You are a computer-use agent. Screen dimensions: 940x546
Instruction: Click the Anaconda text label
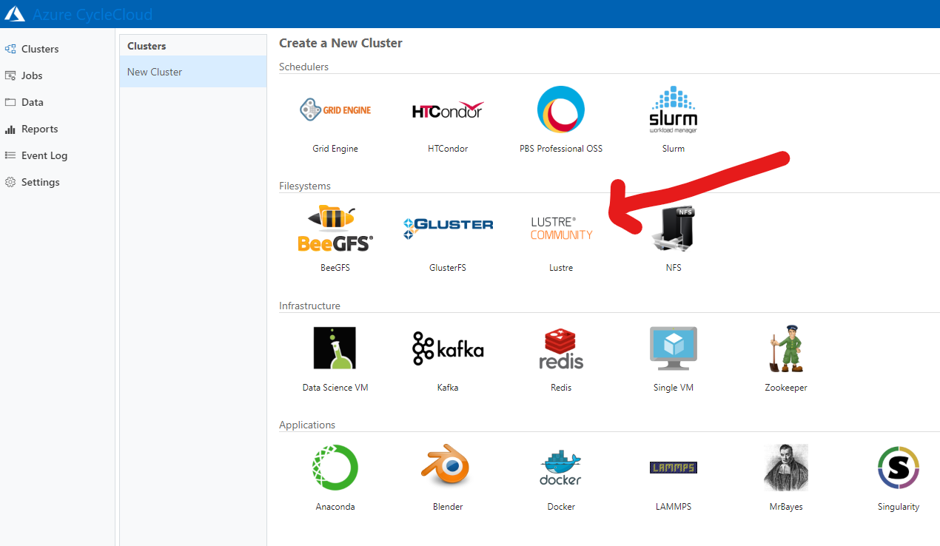335,507
